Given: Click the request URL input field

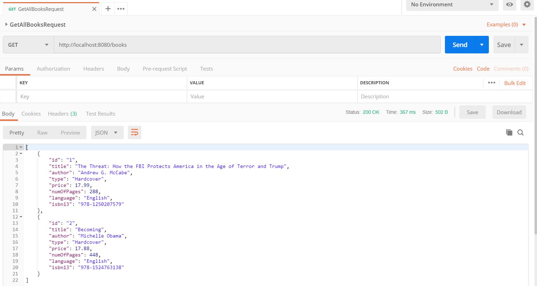Looking at the screenshot, I should click(x=247, y=45).
